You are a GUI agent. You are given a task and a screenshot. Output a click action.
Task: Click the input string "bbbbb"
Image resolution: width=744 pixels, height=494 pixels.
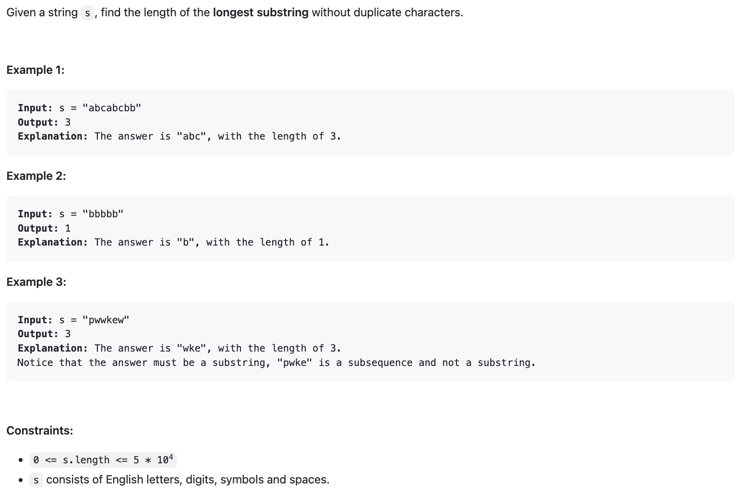[x=103, y=214]
